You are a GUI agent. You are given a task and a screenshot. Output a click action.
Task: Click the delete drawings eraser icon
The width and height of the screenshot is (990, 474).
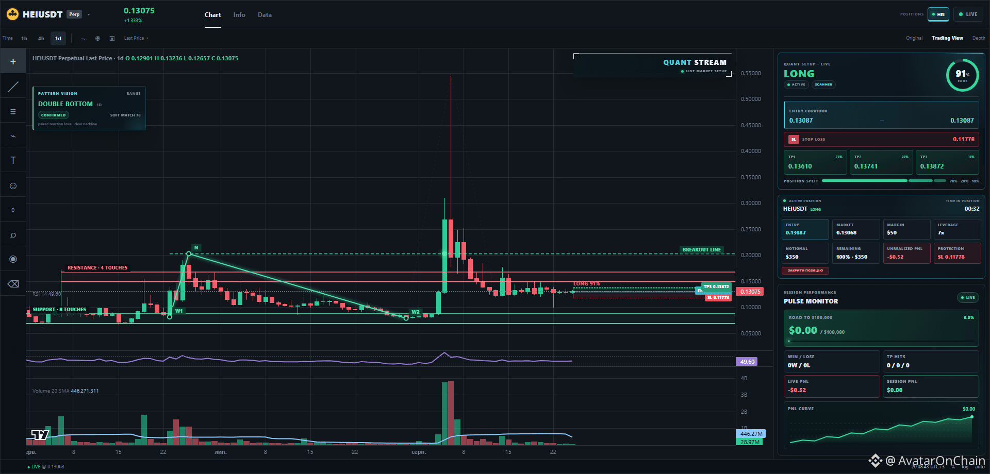coord(13,284)
